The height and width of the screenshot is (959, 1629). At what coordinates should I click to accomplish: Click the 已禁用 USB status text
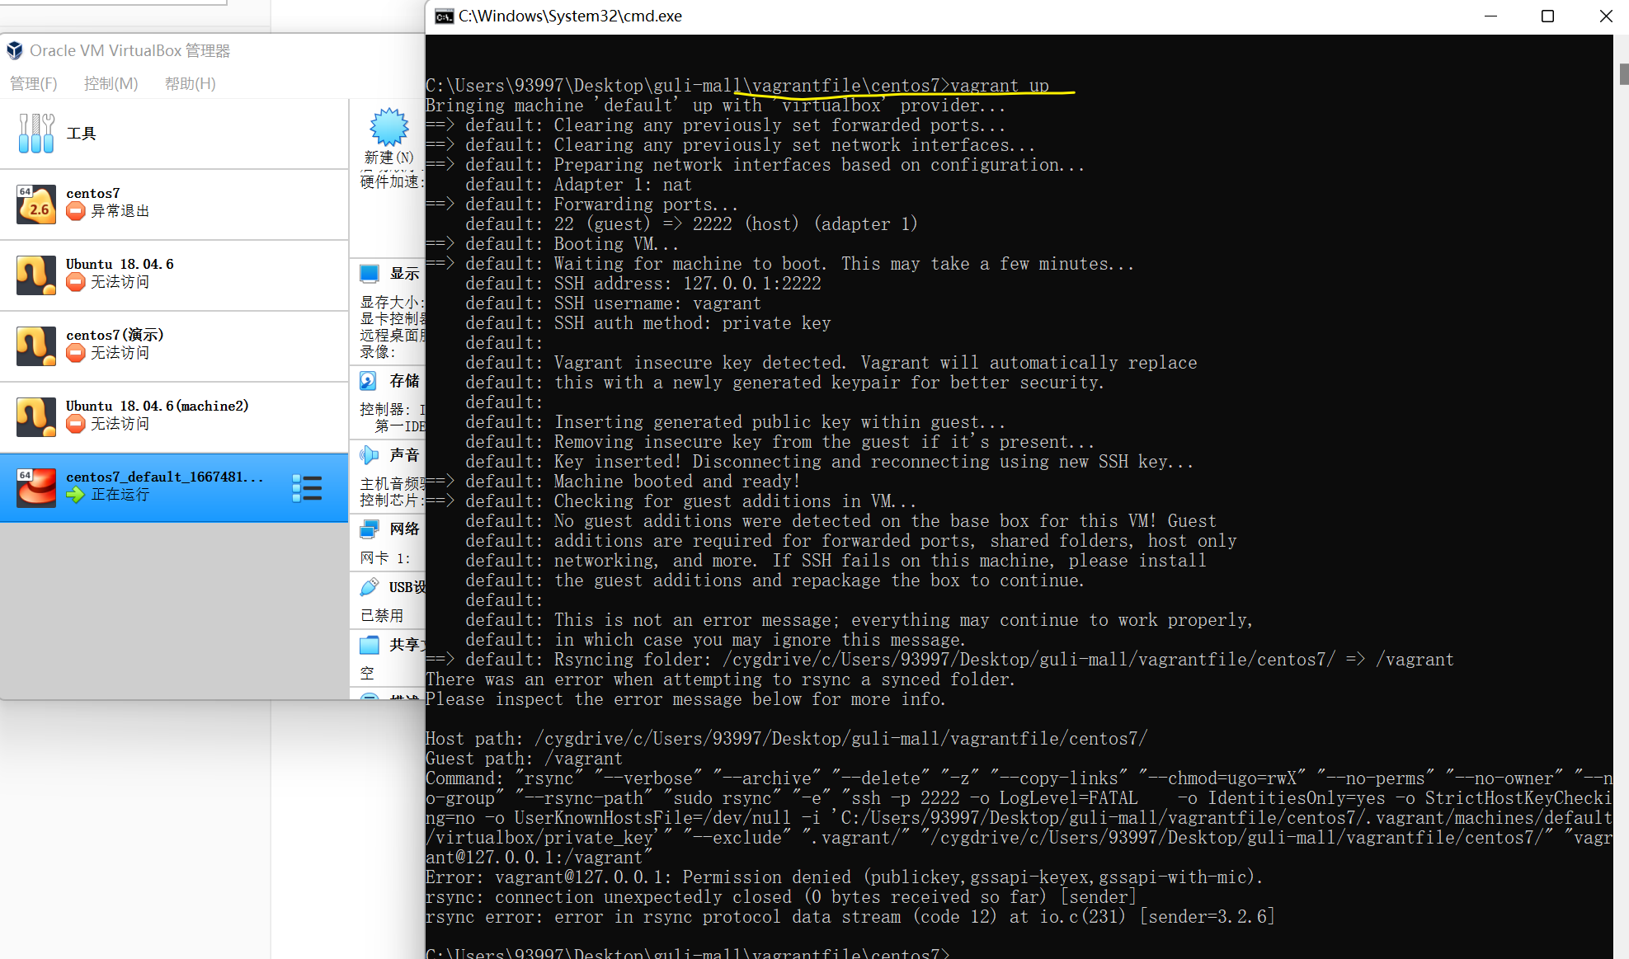pyautogui.click(x=382, y=615)
